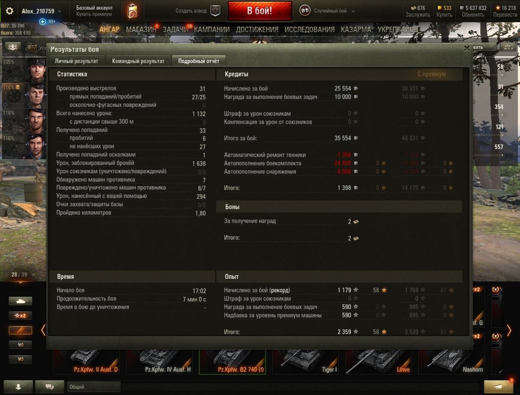The image size is (520, 395).
Task: Click the Общий chat input field
Action: tap(94, 387)
